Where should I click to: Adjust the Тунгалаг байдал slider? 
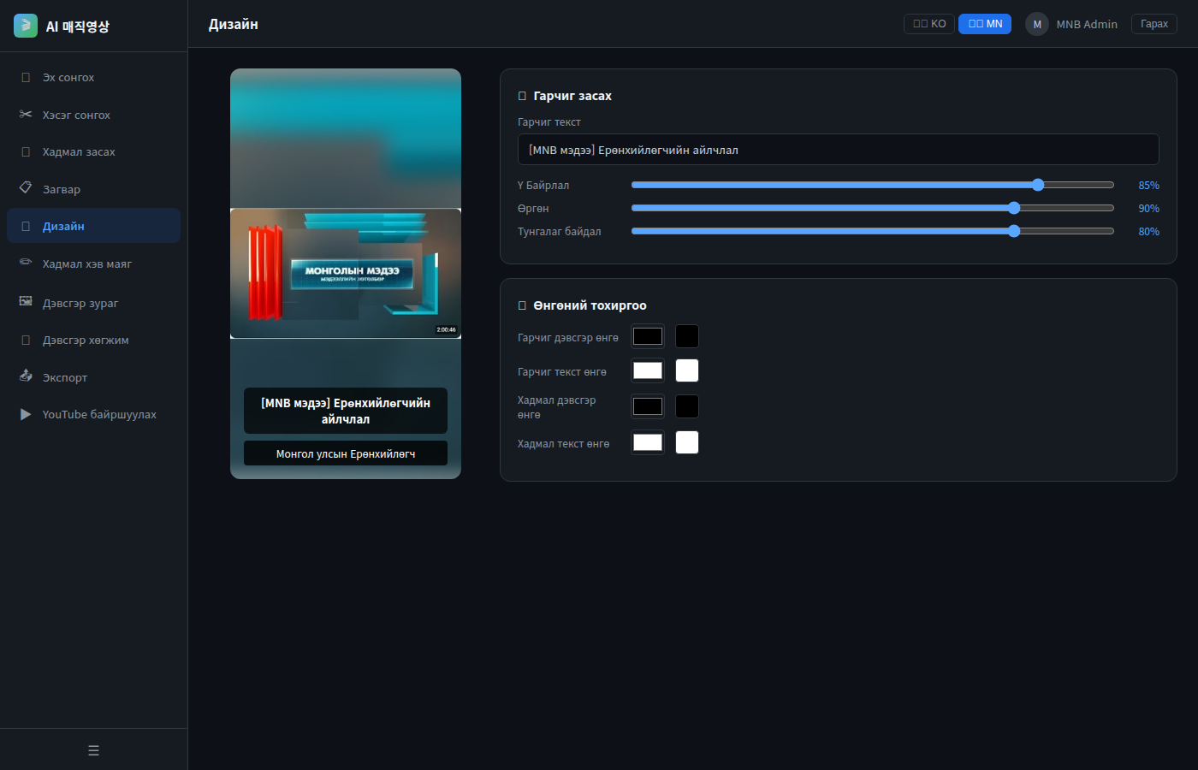(873, 231)
